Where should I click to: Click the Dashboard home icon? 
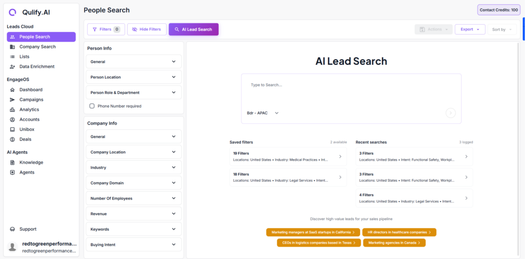[x=12, y=90]
